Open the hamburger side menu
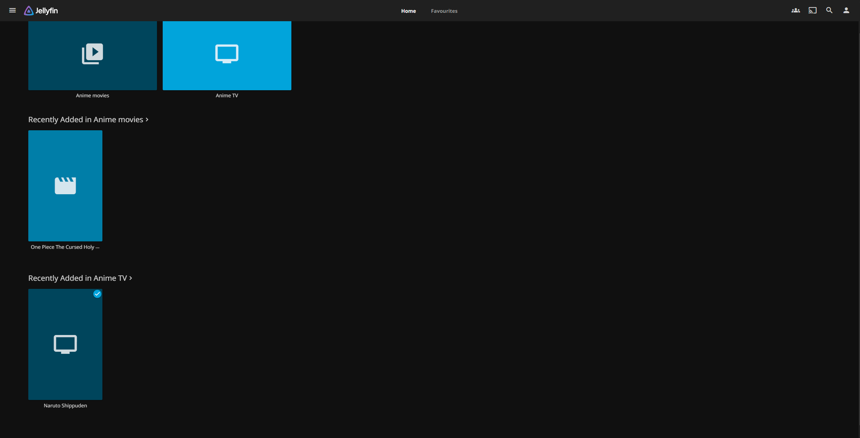 pos(12,10)
